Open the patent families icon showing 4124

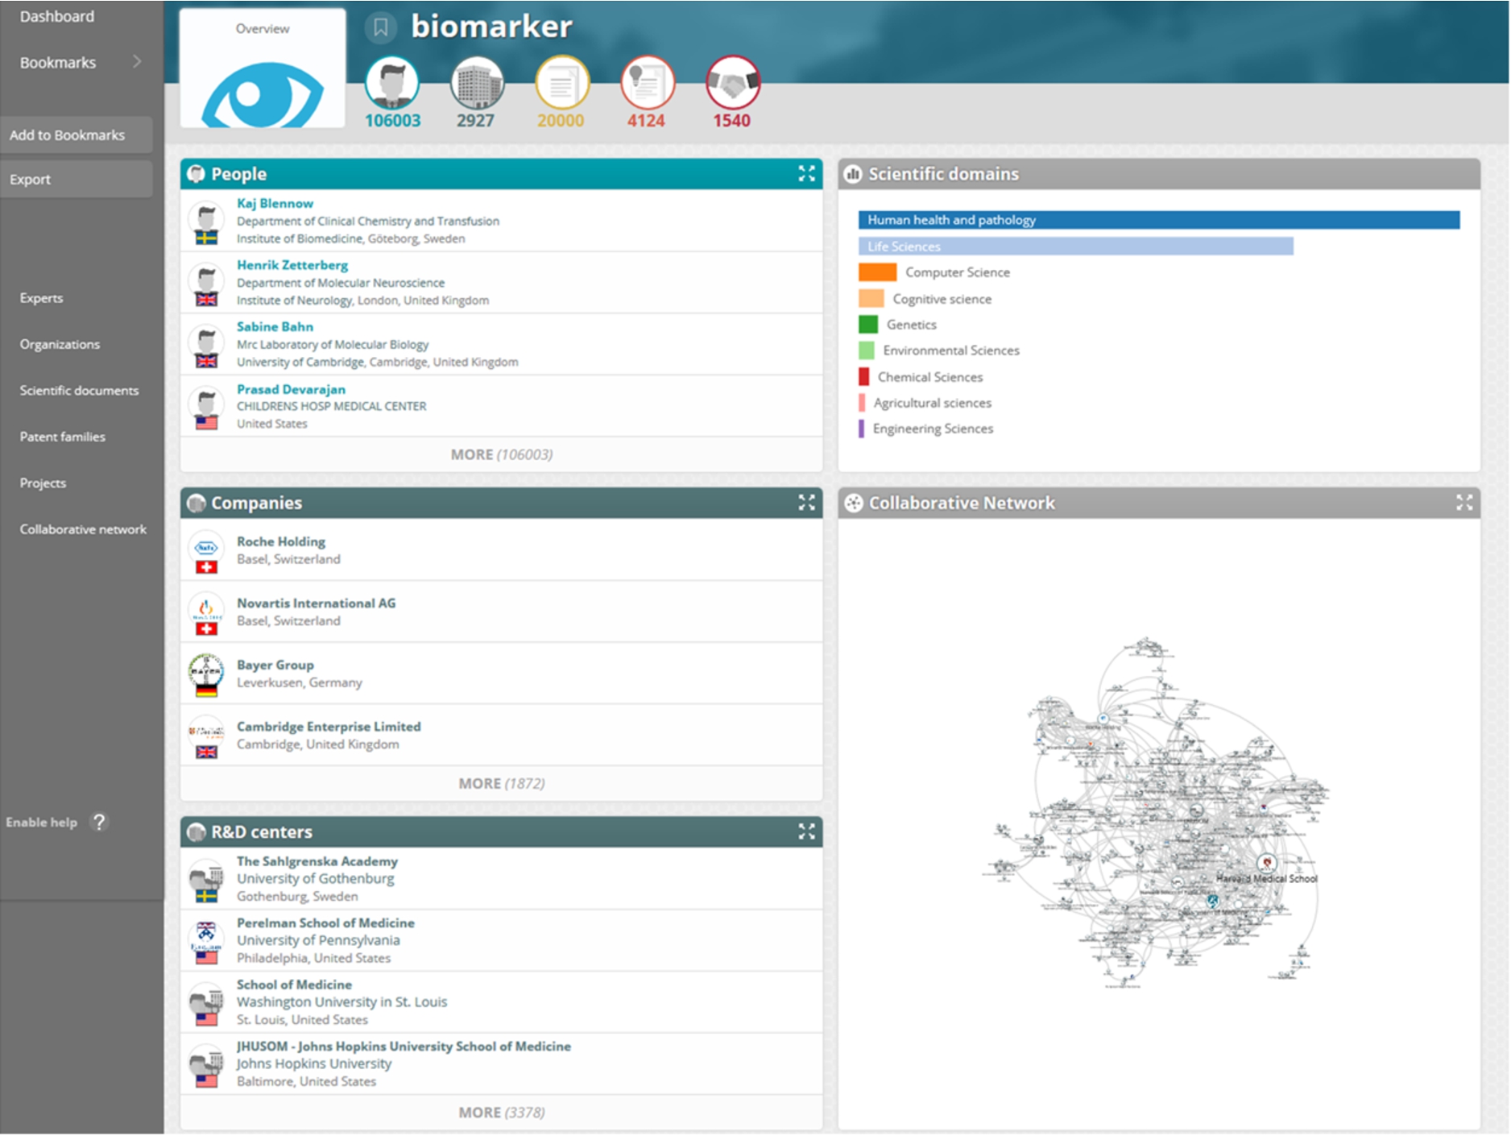647,83
